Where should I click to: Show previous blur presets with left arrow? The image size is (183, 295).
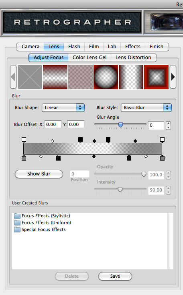(13, 77)
